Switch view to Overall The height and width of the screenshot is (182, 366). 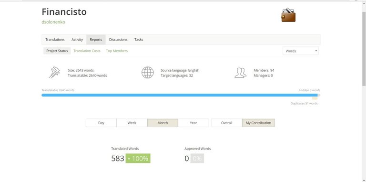[227, 123]
